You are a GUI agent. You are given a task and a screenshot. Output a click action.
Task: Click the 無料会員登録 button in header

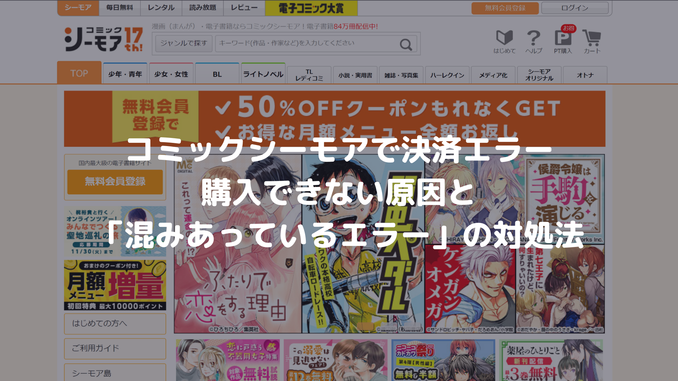505,8
